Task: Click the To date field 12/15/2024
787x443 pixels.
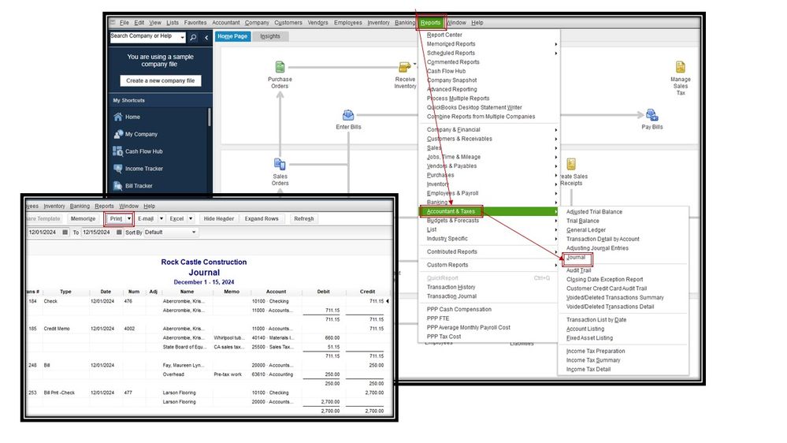Action: click(x=98, y=232)
